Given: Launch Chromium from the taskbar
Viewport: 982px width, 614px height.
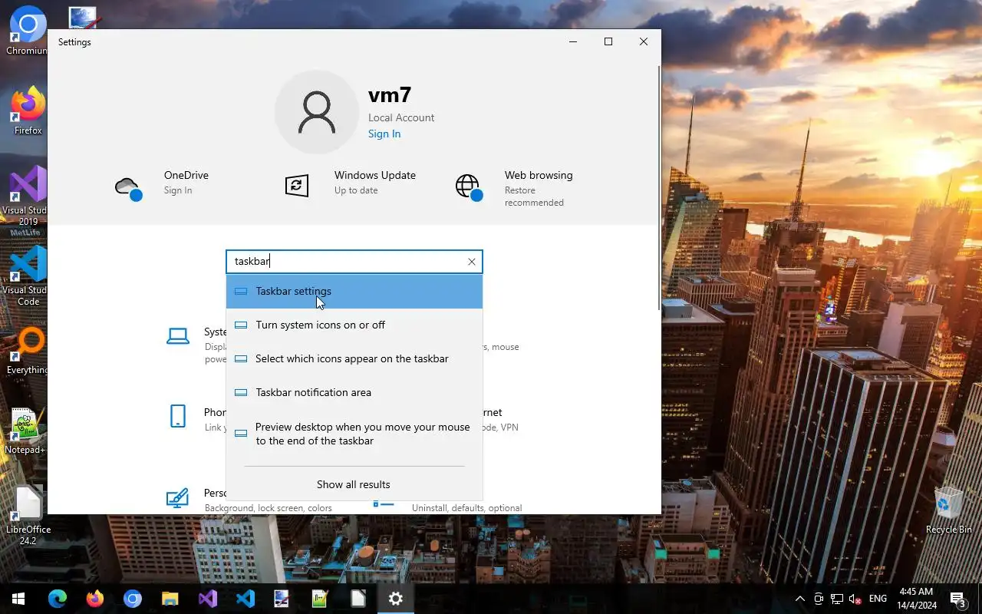Looking at the screenshot, I should tap(133, 599).
